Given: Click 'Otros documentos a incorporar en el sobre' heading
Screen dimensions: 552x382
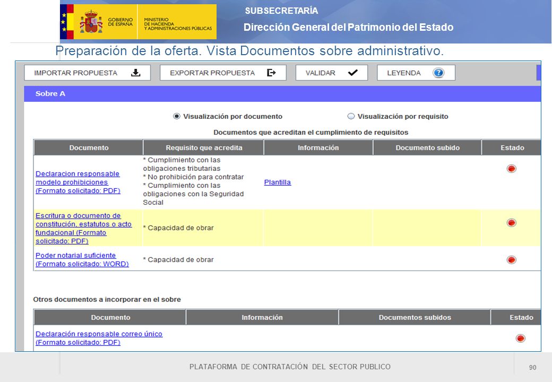Looking at the screenshot, I should [x=107, y=299].
